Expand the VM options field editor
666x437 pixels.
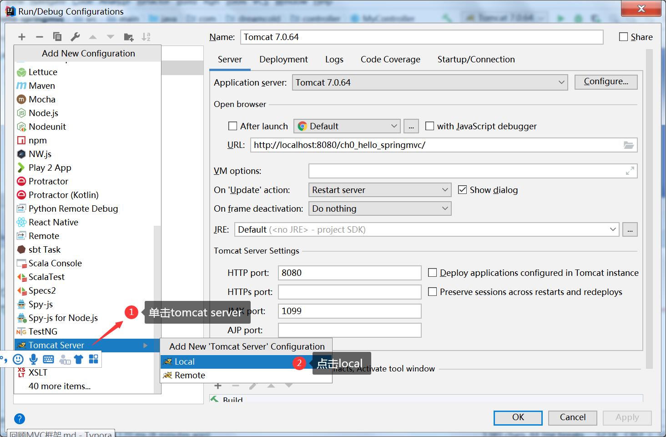(630, 171)
